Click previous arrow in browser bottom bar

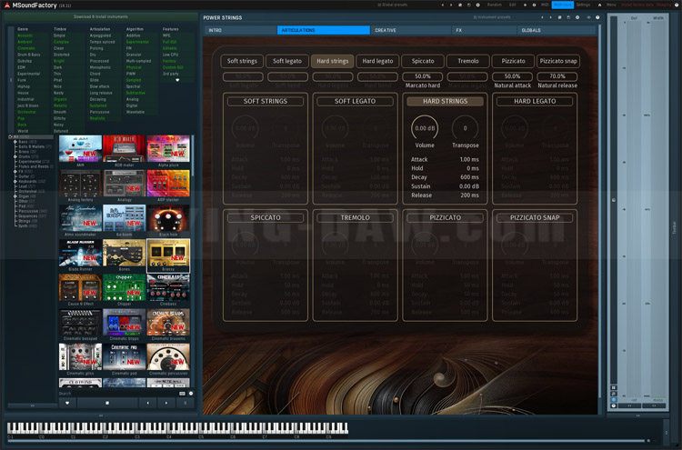(x=148, y=403)
